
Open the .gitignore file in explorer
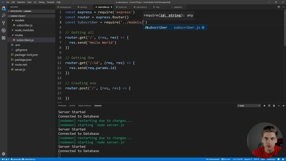21,50
